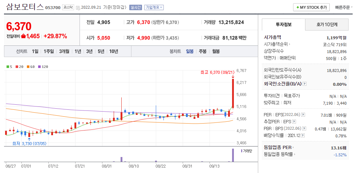Click the stock code 053700
Viewport: 357px width, 173px height.
pos(53,8)
